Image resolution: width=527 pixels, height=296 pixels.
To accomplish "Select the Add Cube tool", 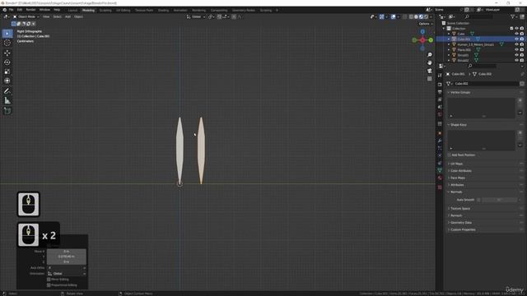I will [x=7, y=111].
